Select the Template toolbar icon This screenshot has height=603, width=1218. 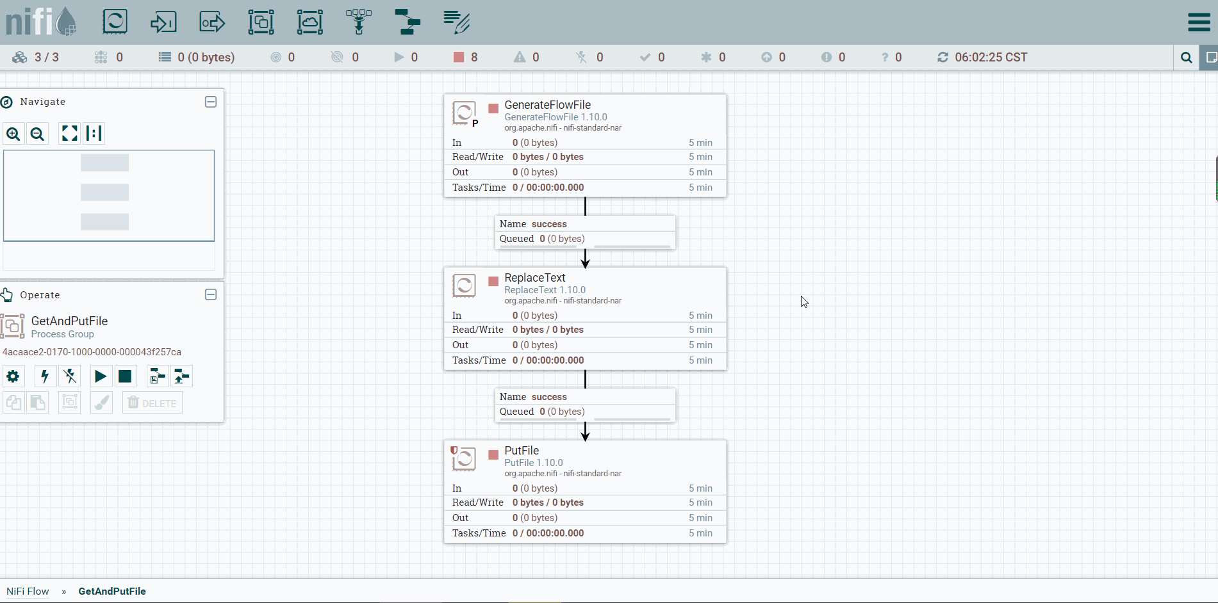tap(407, 22)
